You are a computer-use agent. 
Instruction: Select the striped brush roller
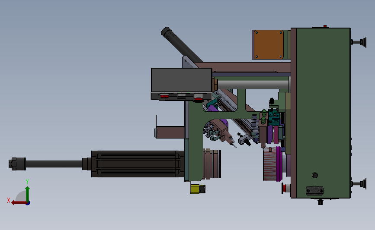269,164
